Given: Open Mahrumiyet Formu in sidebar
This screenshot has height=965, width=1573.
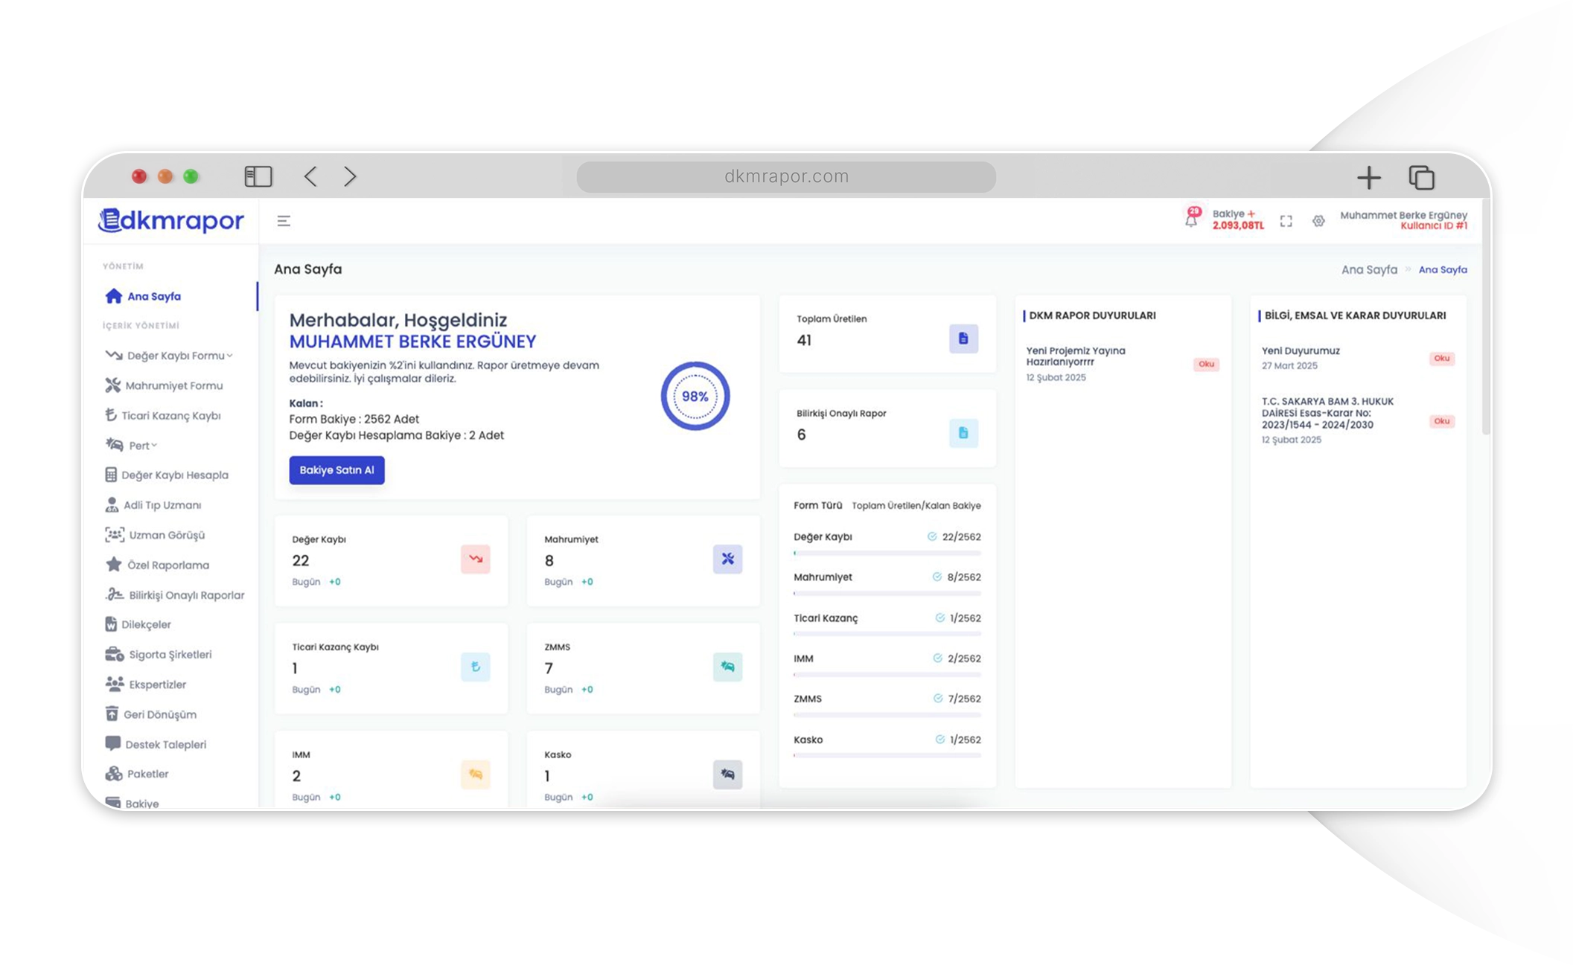Looking at the screenshot, I should point(164,385).
